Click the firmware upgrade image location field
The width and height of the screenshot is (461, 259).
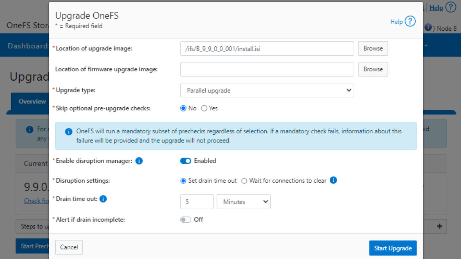tap(267, 69)
